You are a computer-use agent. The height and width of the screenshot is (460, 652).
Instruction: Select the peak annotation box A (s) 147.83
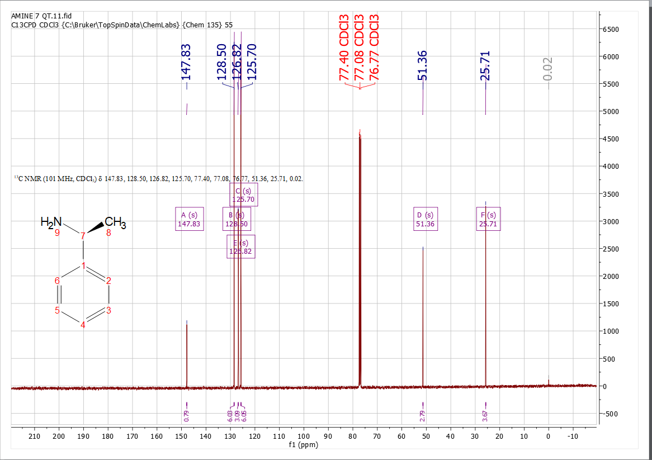pos(190,219)
